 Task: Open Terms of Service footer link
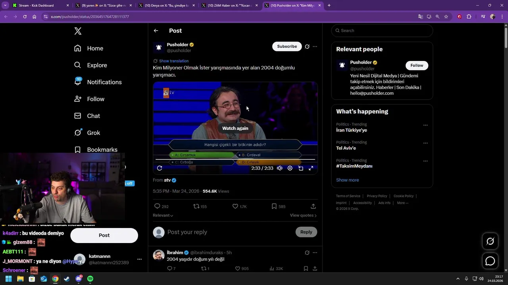pyautogui.click(x=348, y=196)
